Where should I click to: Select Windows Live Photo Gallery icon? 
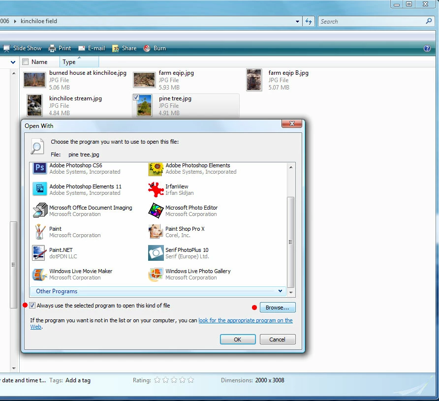tap(156, 274)
